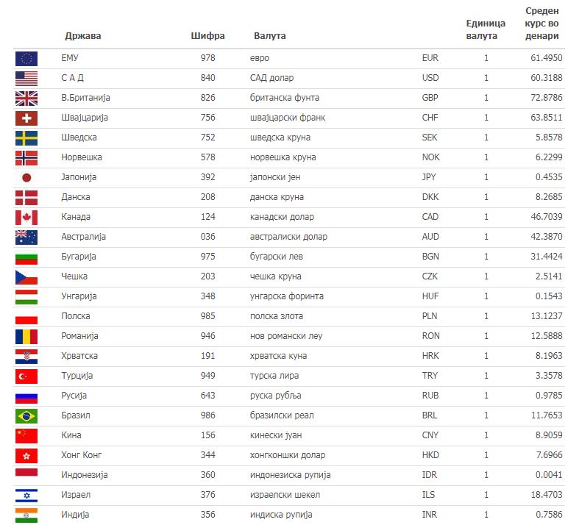Click the Brazil flag icon
The image size is (568, 525).
point(26,415)
